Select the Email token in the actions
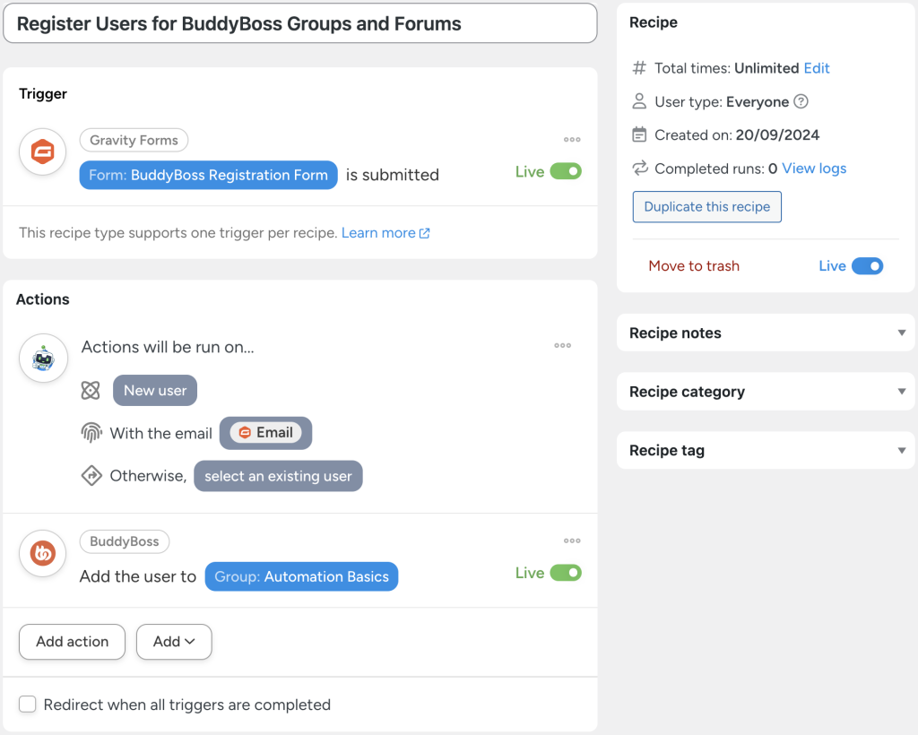Viewport: 918px width, 735px height. (x=265, y=433)
